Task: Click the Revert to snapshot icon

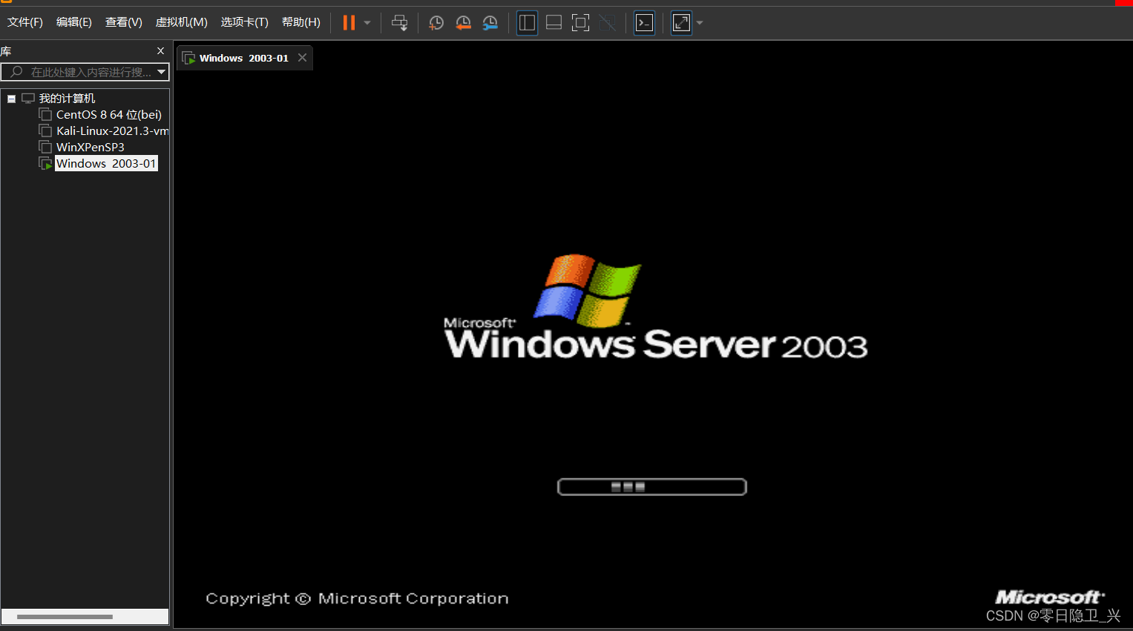Action: [463, 23]
